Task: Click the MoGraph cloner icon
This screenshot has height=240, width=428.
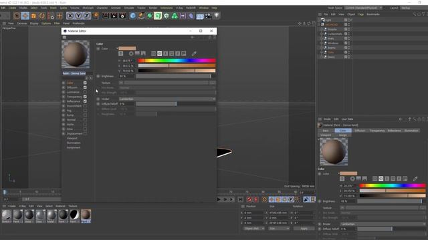Action: 175,16
